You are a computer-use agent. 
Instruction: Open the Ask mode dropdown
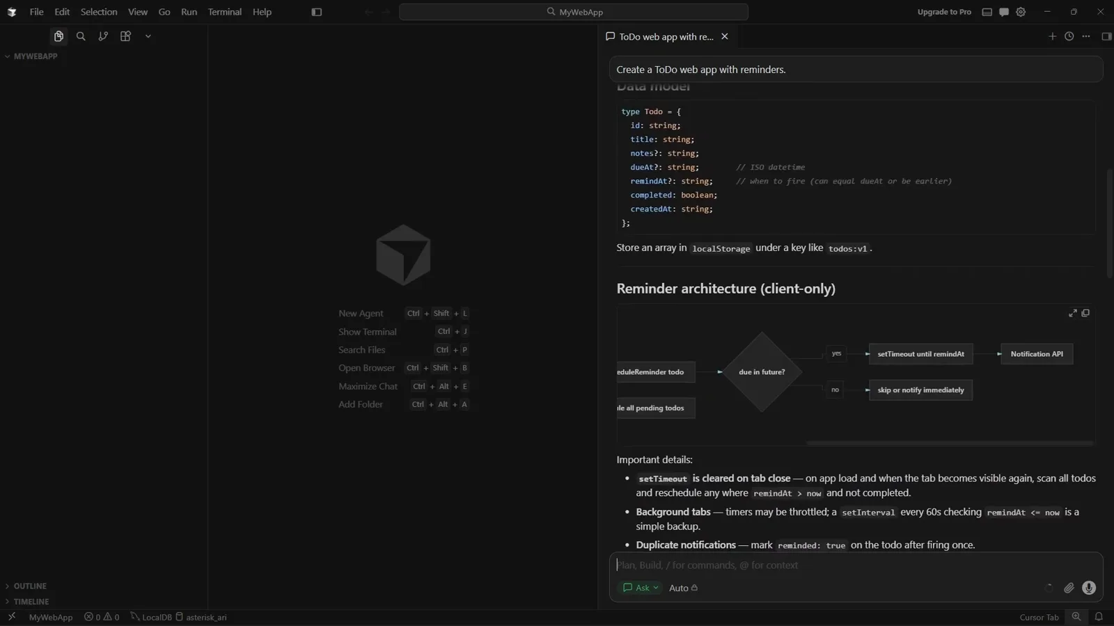[x=641, y=588]
